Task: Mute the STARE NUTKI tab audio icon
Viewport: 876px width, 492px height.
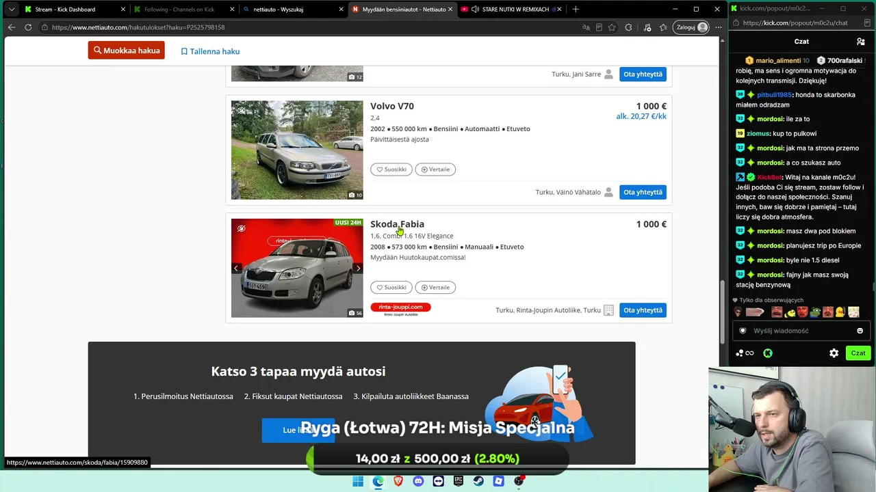Action: (475, 10)
